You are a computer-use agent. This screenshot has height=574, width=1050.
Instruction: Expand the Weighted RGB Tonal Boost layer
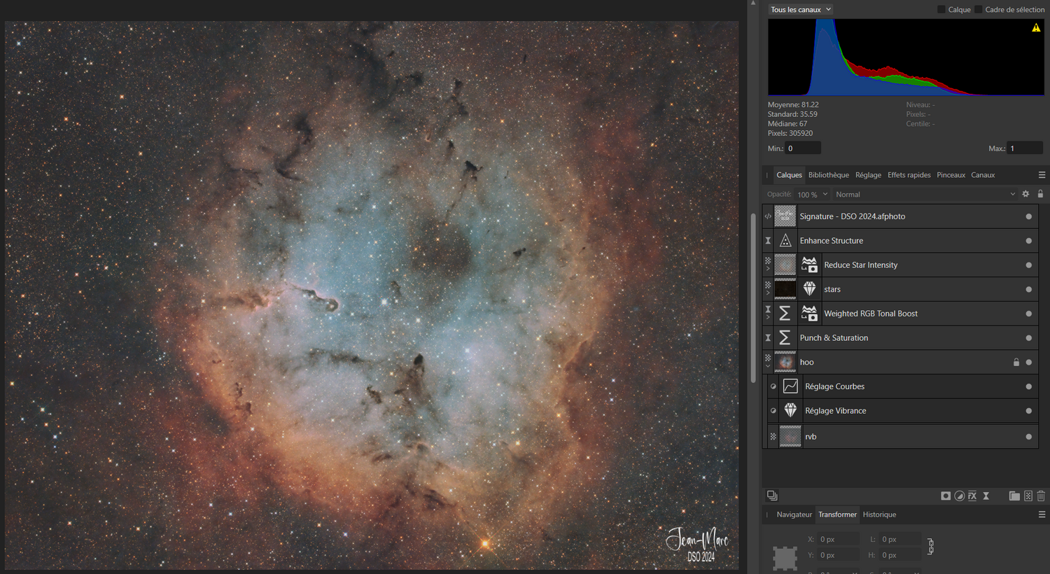pos(768,318)
